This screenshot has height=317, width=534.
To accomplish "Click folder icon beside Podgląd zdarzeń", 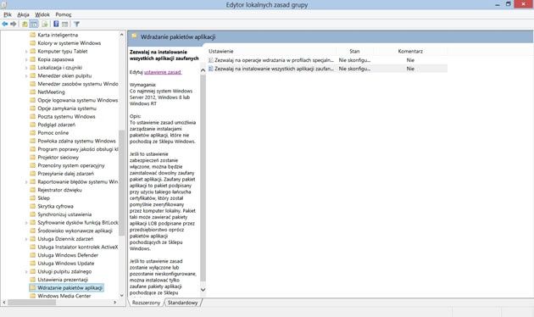I will (33, 125).
